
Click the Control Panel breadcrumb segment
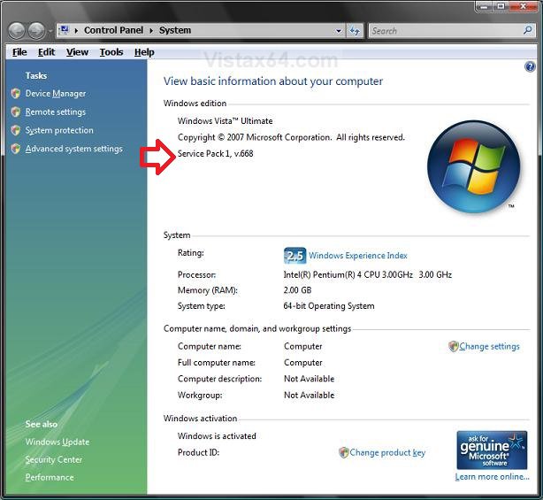[x=113, y=30]
